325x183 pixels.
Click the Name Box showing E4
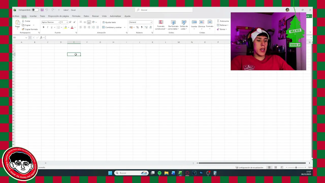20,38
